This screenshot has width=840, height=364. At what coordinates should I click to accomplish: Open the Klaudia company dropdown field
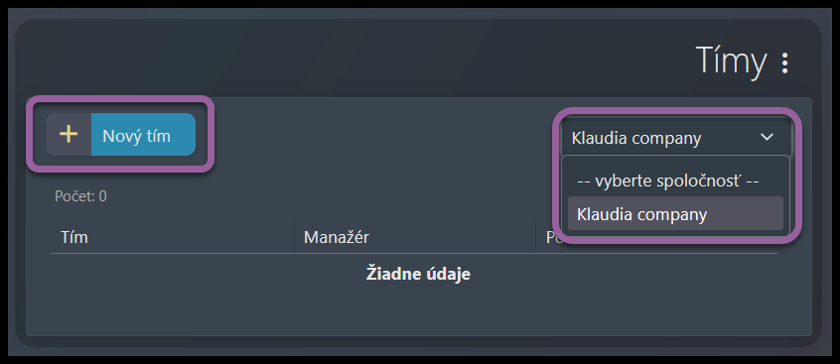pyautogui.click(x=675, y=138)
